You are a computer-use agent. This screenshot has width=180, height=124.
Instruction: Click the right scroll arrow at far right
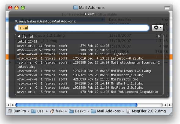pos(170,105)
